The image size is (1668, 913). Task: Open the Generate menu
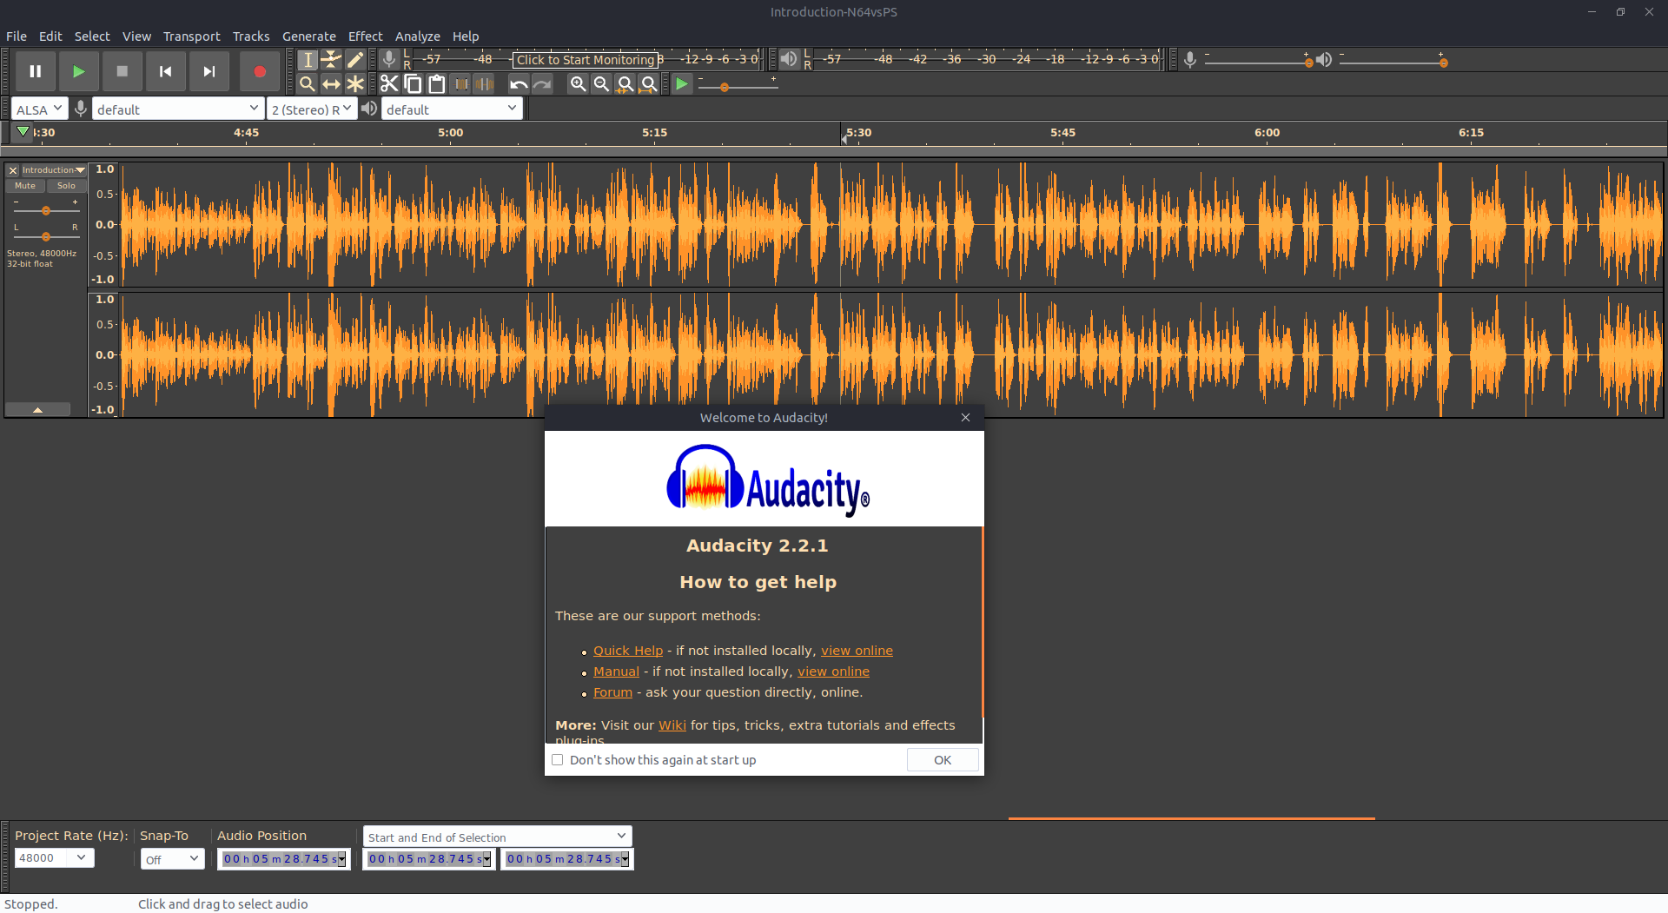point(309,36)
